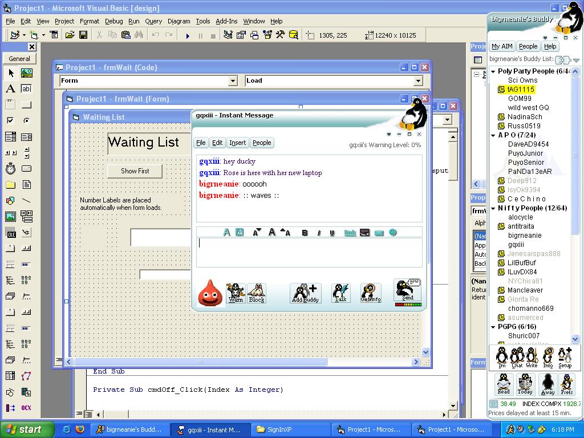Click Read icon in Buddy List
584x438 pixels.
tap(504, 384)
